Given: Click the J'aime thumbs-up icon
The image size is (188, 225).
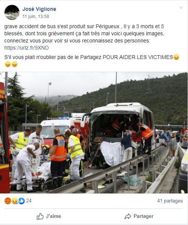Looking at the screenshot, I should click(40, 216).
